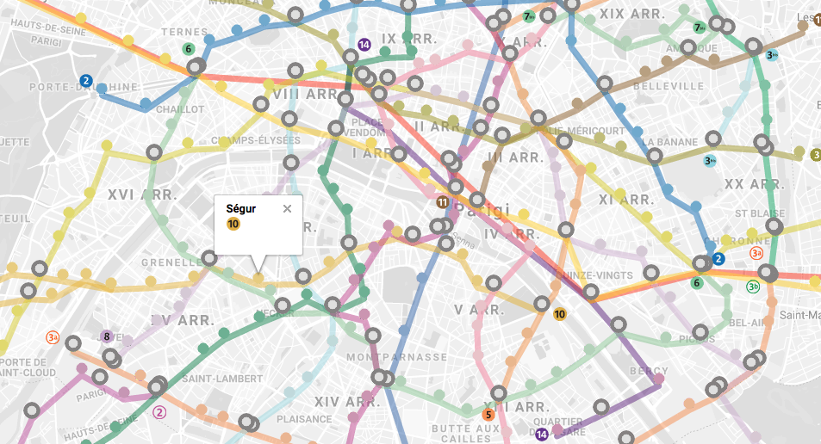Viewport: 821px width, 444px height.
Task: Select the lilac line 8 badge
Action: [x=106, y=336]
